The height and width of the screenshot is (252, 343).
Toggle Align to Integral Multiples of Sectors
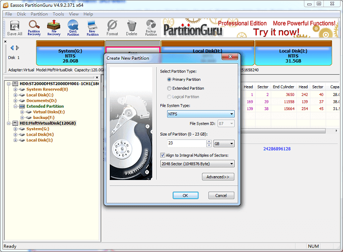tap(163, 155)
